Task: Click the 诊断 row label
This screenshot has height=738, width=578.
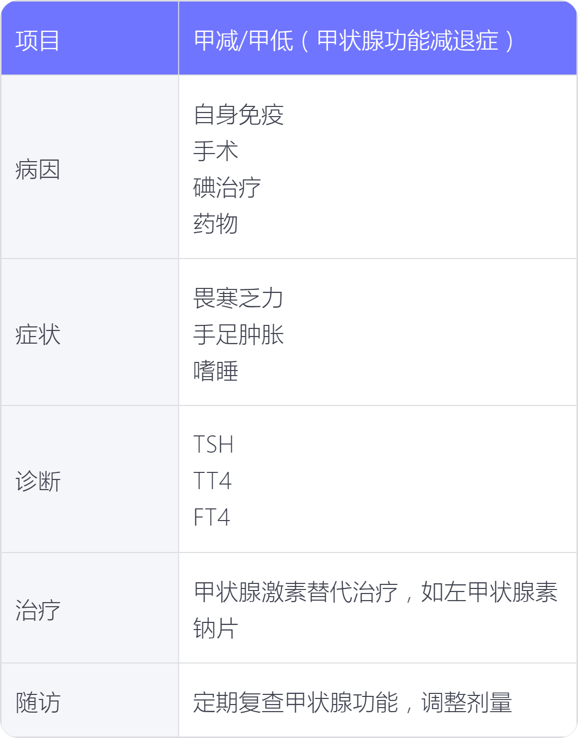Action: 38,482
